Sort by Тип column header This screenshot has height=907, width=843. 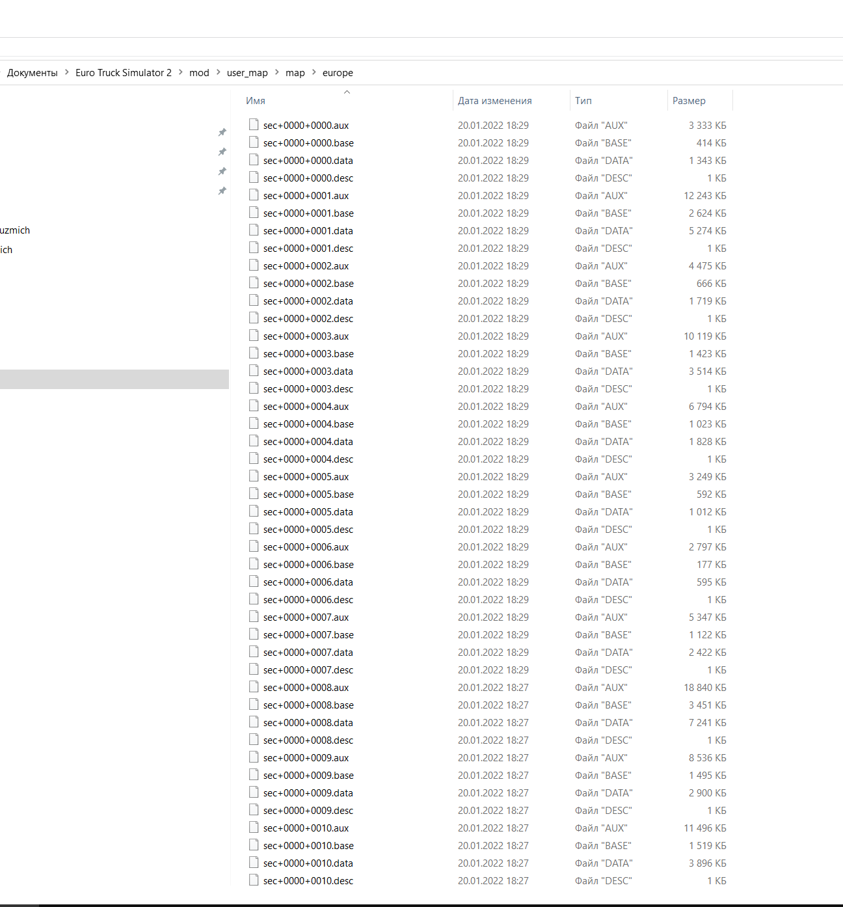[583, 101]
